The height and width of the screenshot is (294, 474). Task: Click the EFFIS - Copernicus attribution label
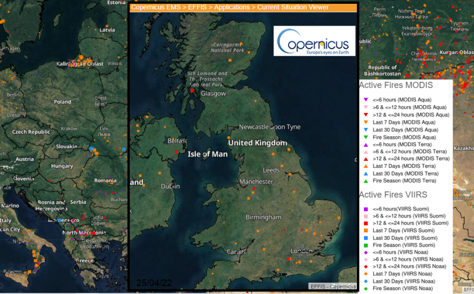tap(333, 286)
